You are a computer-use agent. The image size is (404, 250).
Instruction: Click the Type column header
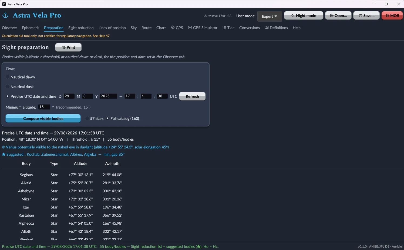[x=54, y=164]
